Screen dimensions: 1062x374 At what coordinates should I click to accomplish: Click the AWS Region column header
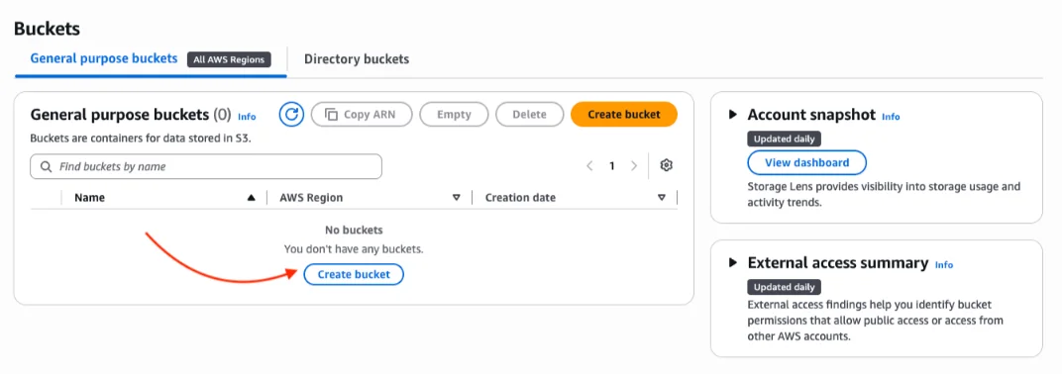point(311,198)
